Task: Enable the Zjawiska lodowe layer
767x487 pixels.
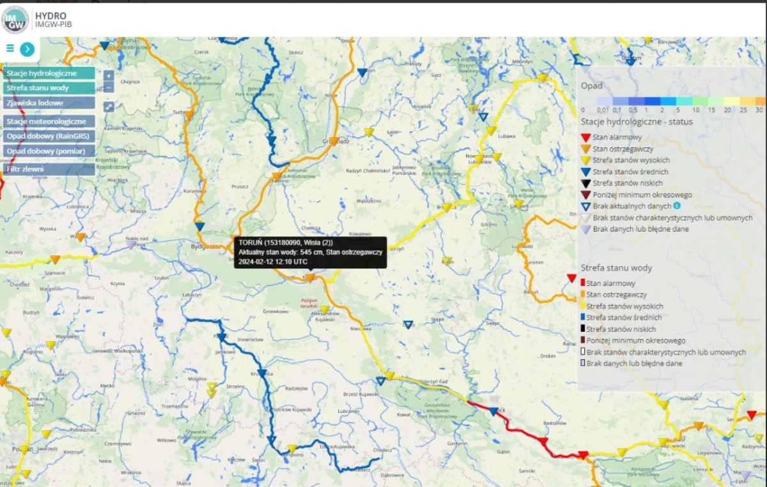Action: pyautogui.click(x=49, y=103)
